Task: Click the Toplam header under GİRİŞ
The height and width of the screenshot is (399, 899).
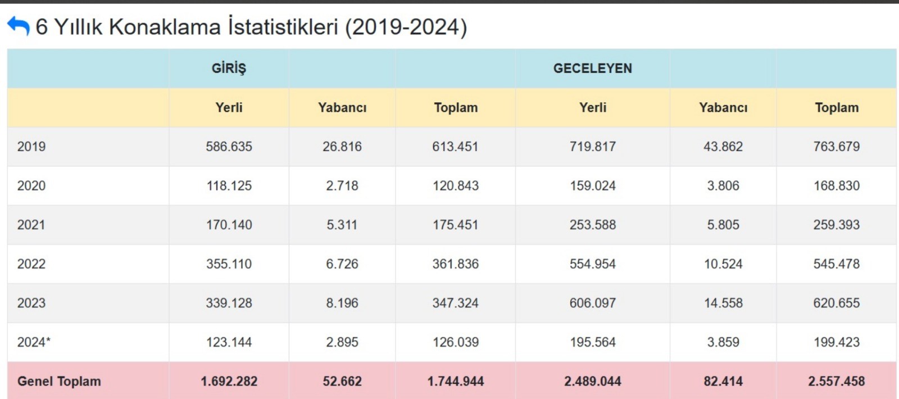Action: click(456, 107)
